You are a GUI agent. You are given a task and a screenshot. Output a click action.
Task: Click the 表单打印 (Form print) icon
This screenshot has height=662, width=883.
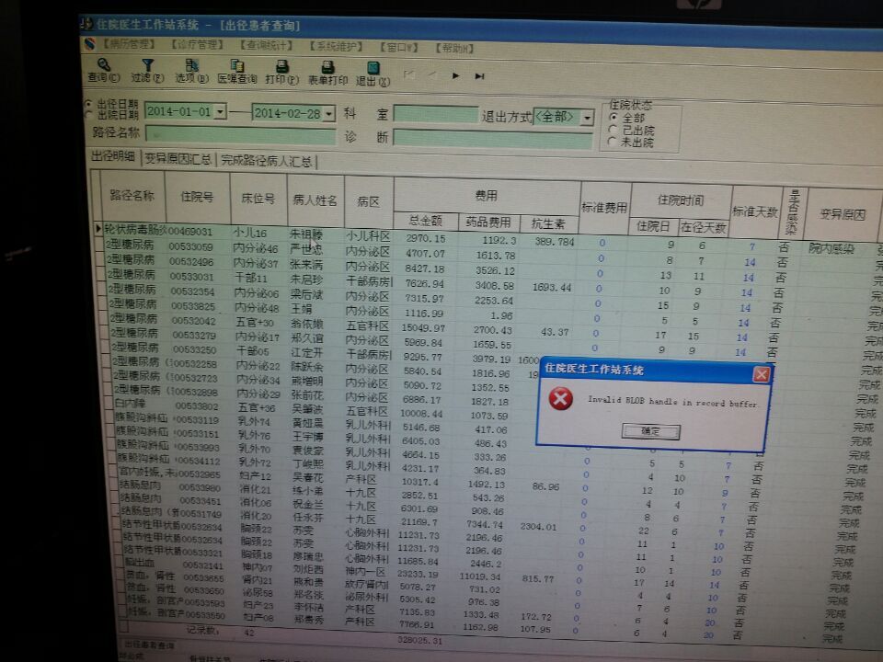[x=327, y=67]
